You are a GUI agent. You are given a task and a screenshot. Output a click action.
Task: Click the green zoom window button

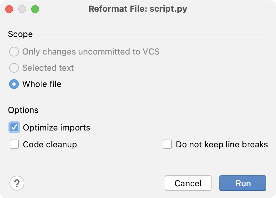(x=35, y=9)
